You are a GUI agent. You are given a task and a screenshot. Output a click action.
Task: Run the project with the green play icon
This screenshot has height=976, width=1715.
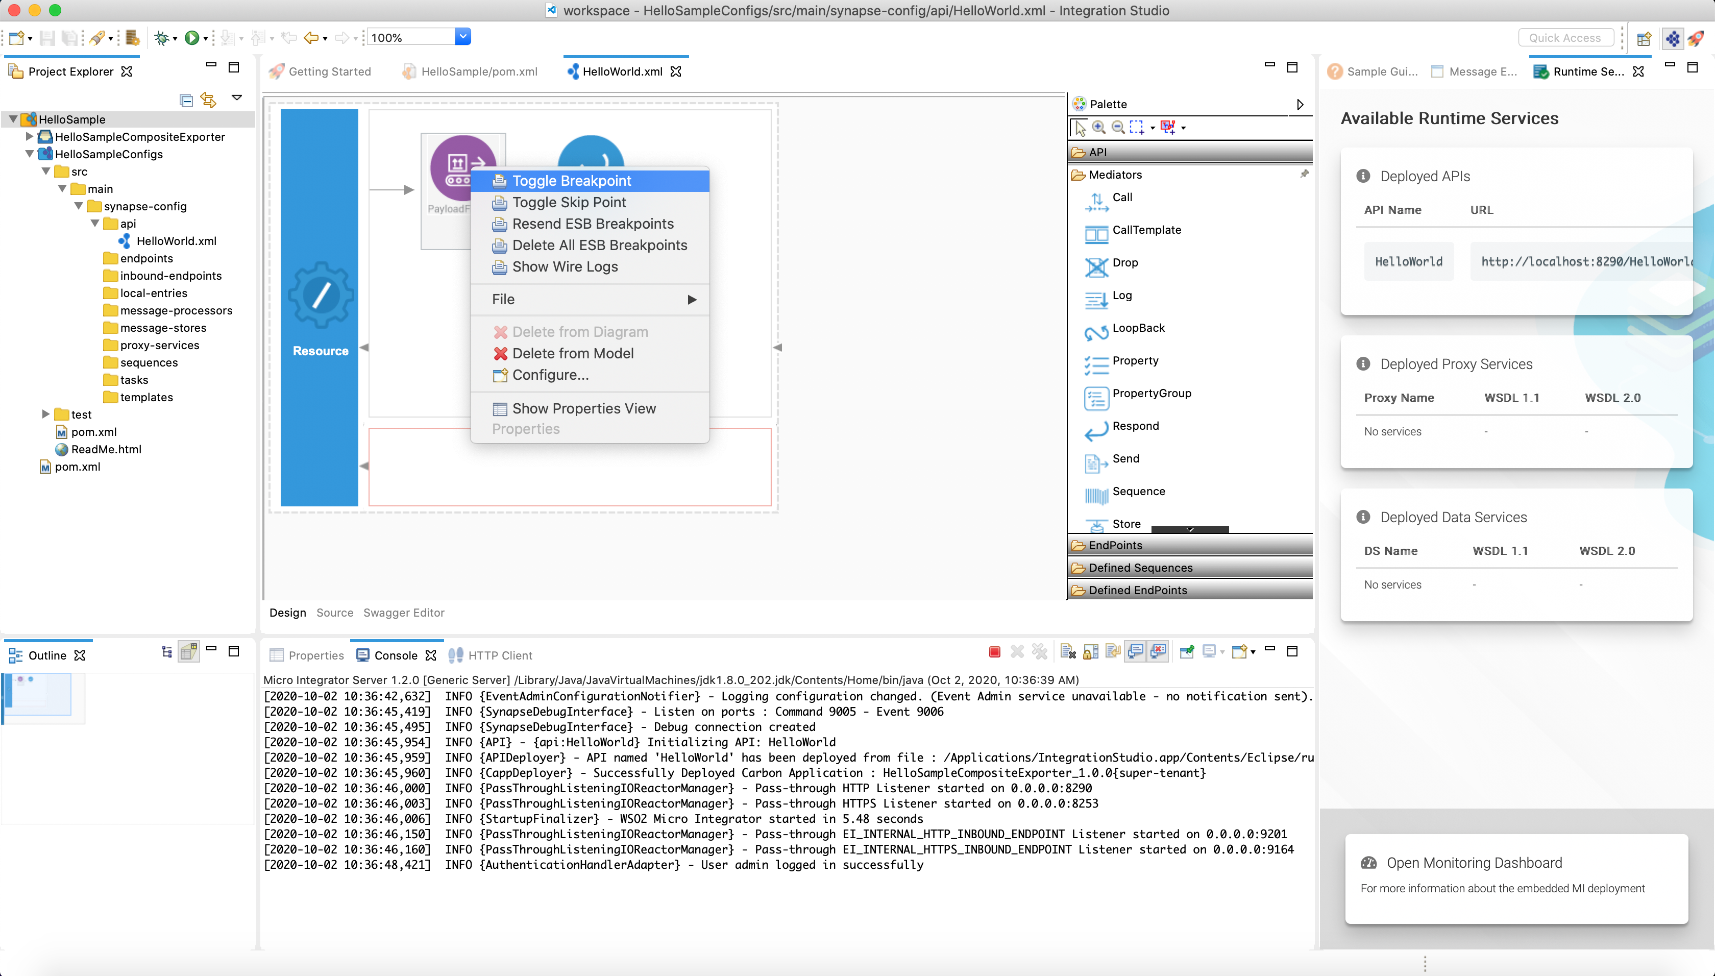(x=192, y=38)
